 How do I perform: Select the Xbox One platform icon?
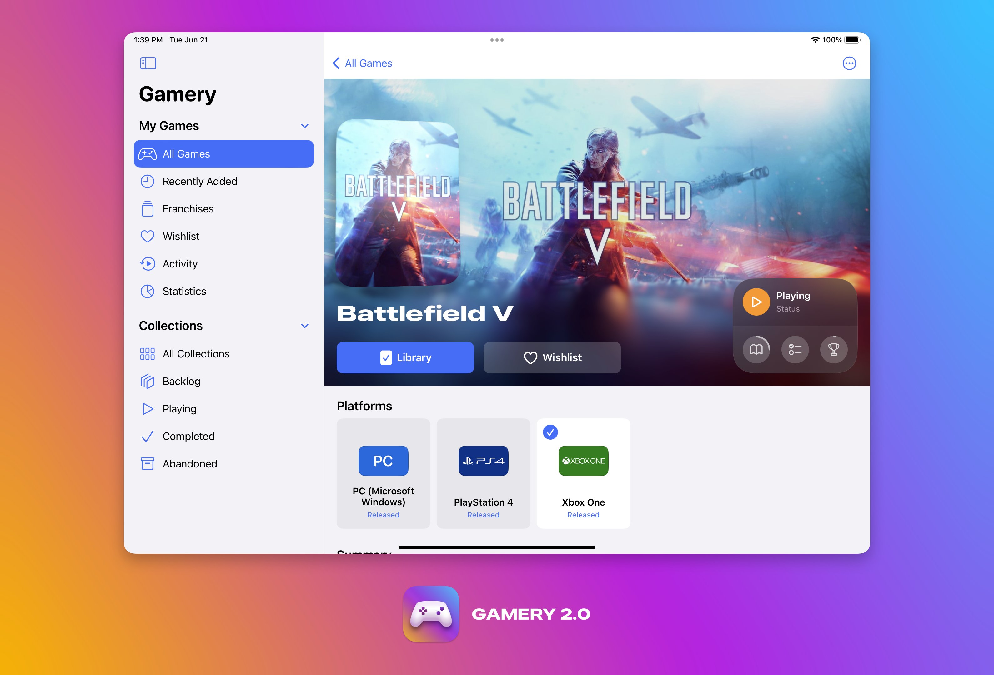[x=583, y=461]
